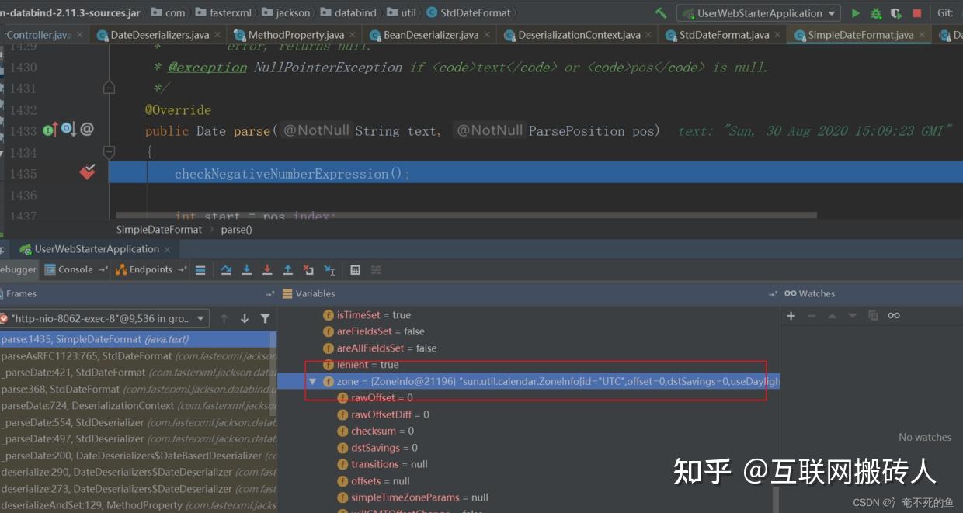The width and height of the screenshot is (963, 513).
Task: Select the SimpleDateFormat.java tab
Action: click(859, 34)
